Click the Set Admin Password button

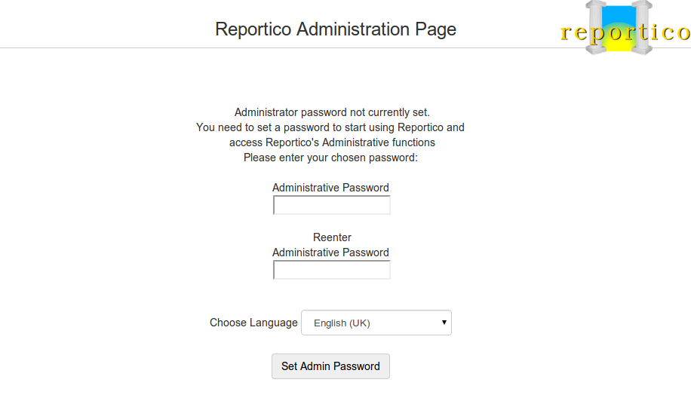coord(330,366)
